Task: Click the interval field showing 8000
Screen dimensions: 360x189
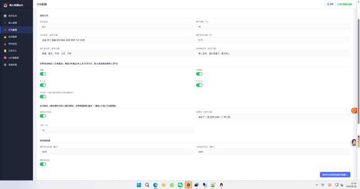Action: pos(117,152)
